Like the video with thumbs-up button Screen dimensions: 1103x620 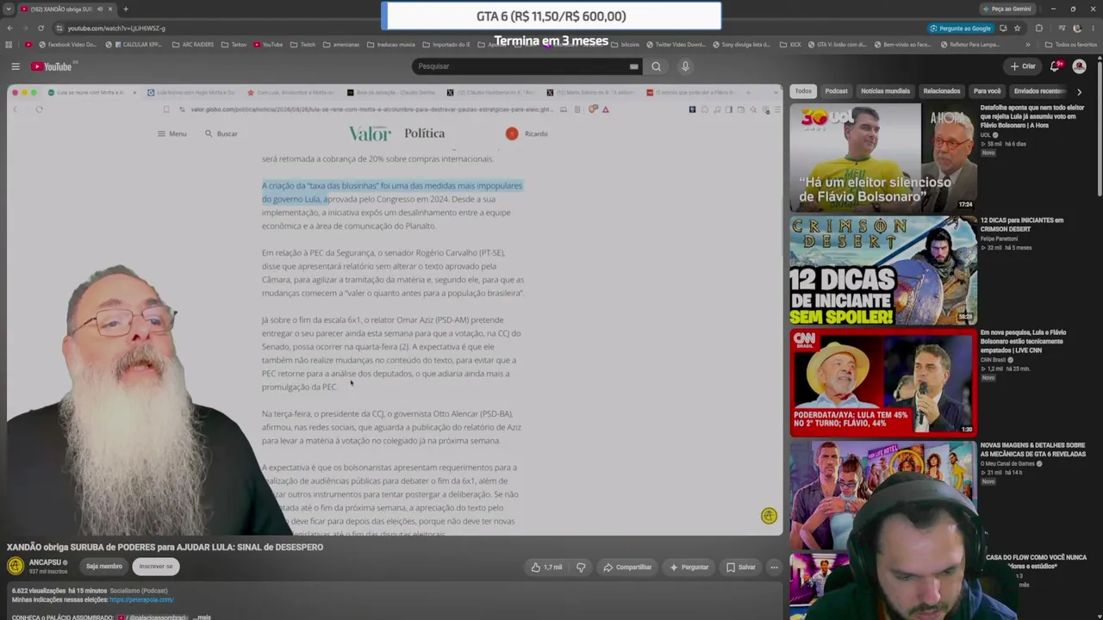pyautogui.click(x=547, y=567)
